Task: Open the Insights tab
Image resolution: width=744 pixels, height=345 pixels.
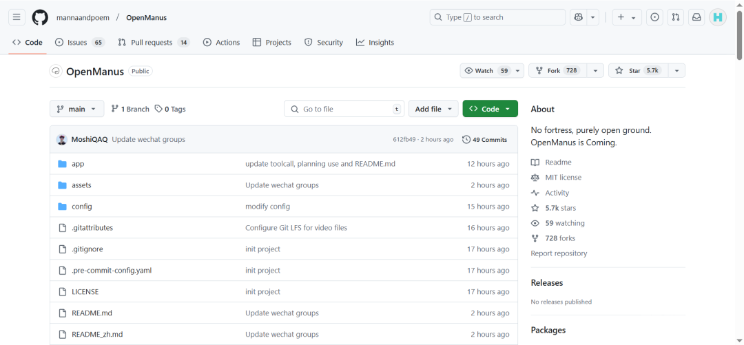Action: [x=375, y=42]
